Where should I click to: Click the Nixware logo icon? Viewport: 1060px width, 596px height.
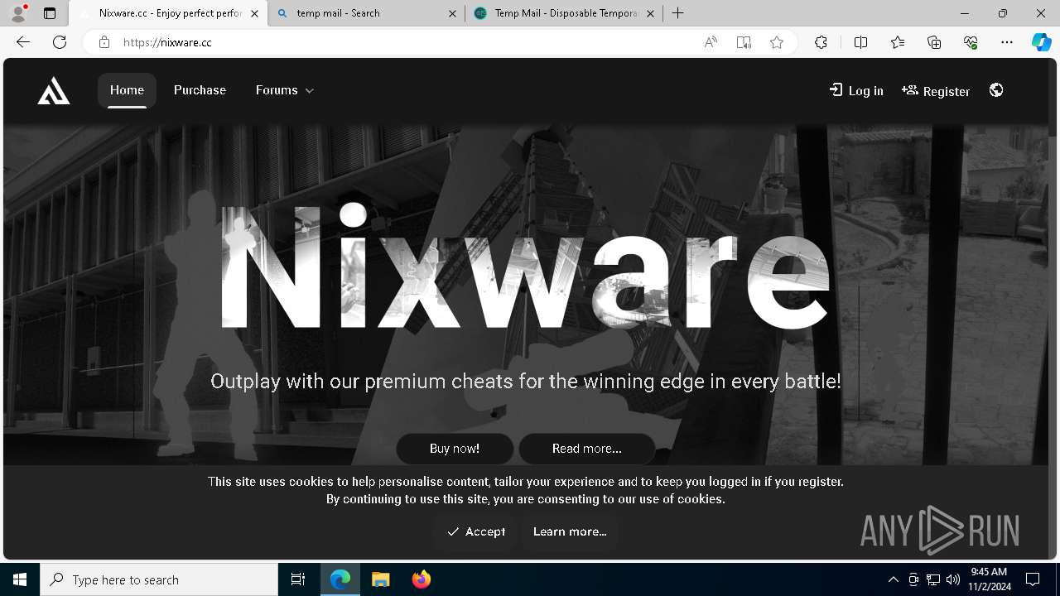(x=54, y=90)
